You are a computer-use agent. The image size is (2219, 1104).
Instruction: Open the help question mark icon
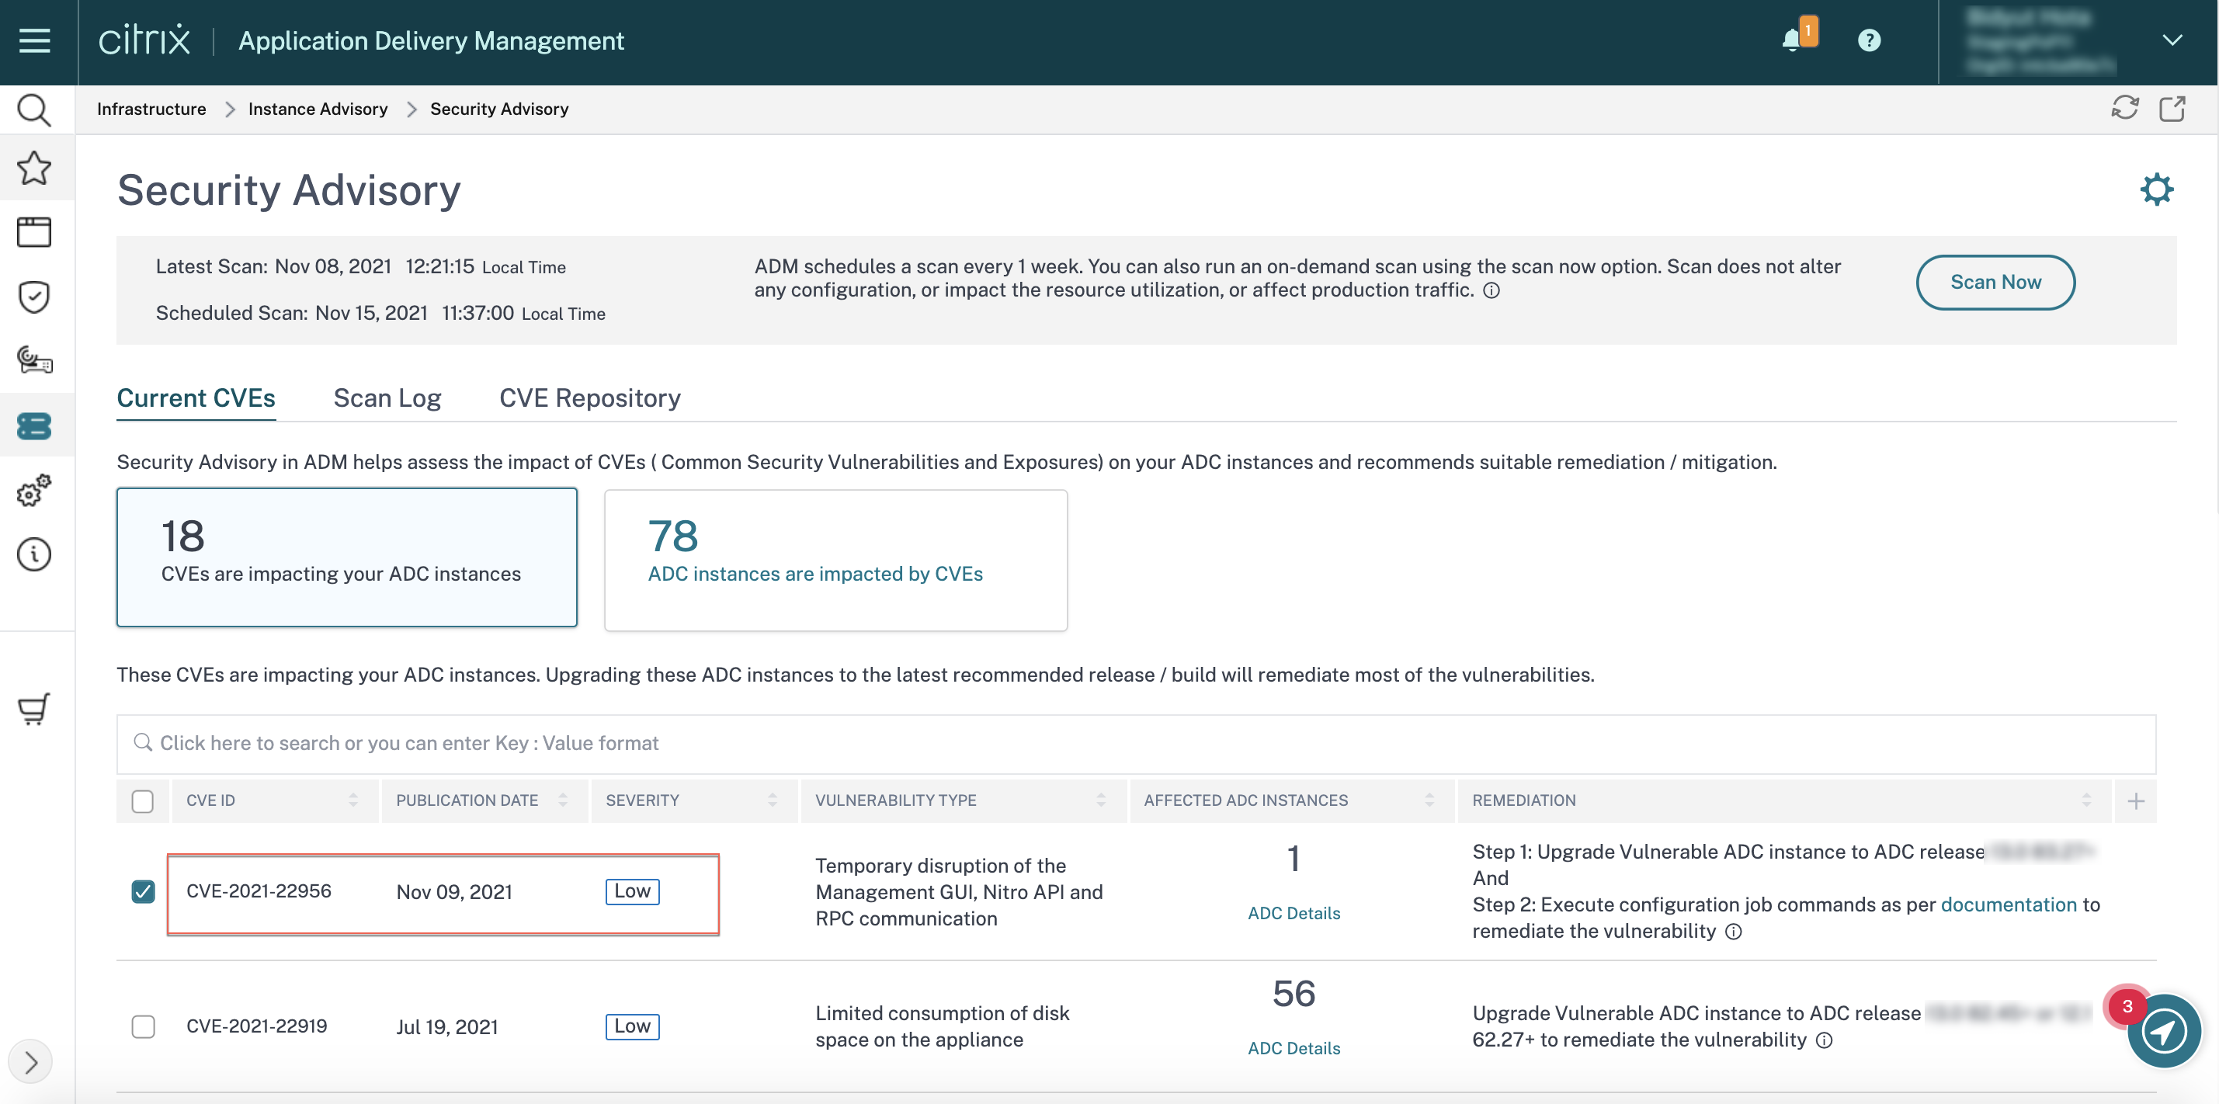point(1868,40)
